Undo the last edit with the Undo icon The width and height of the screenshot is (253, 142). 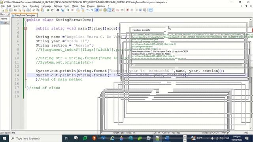(x=48, y=10)
